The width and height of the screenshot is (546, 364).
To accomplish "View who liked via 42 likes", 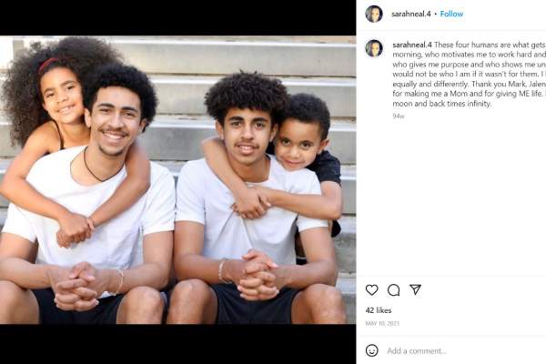I will [x=379, y=310].
